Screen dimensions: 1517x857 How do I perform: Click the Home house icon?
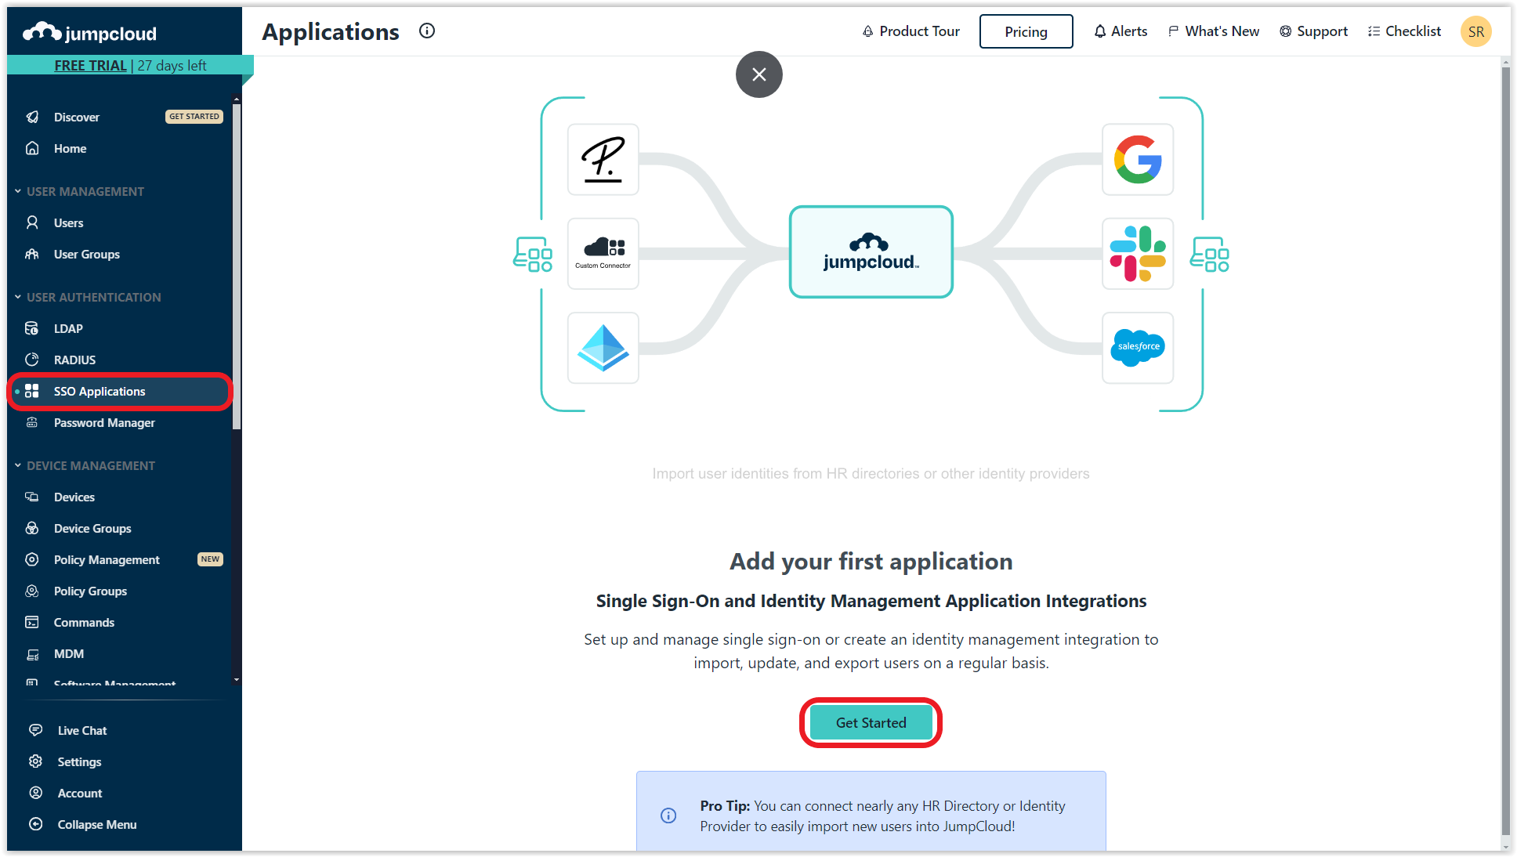coord(32,148)
